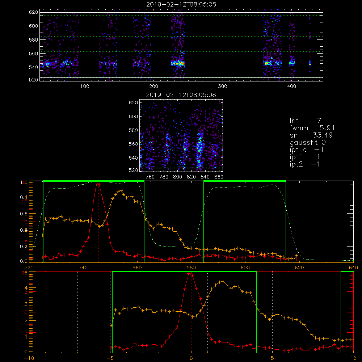Viewport: 362px width, 362px height.
Task: Click the orange curve peak in the 520-640 profile plot
Action: (x=121, y=191)
